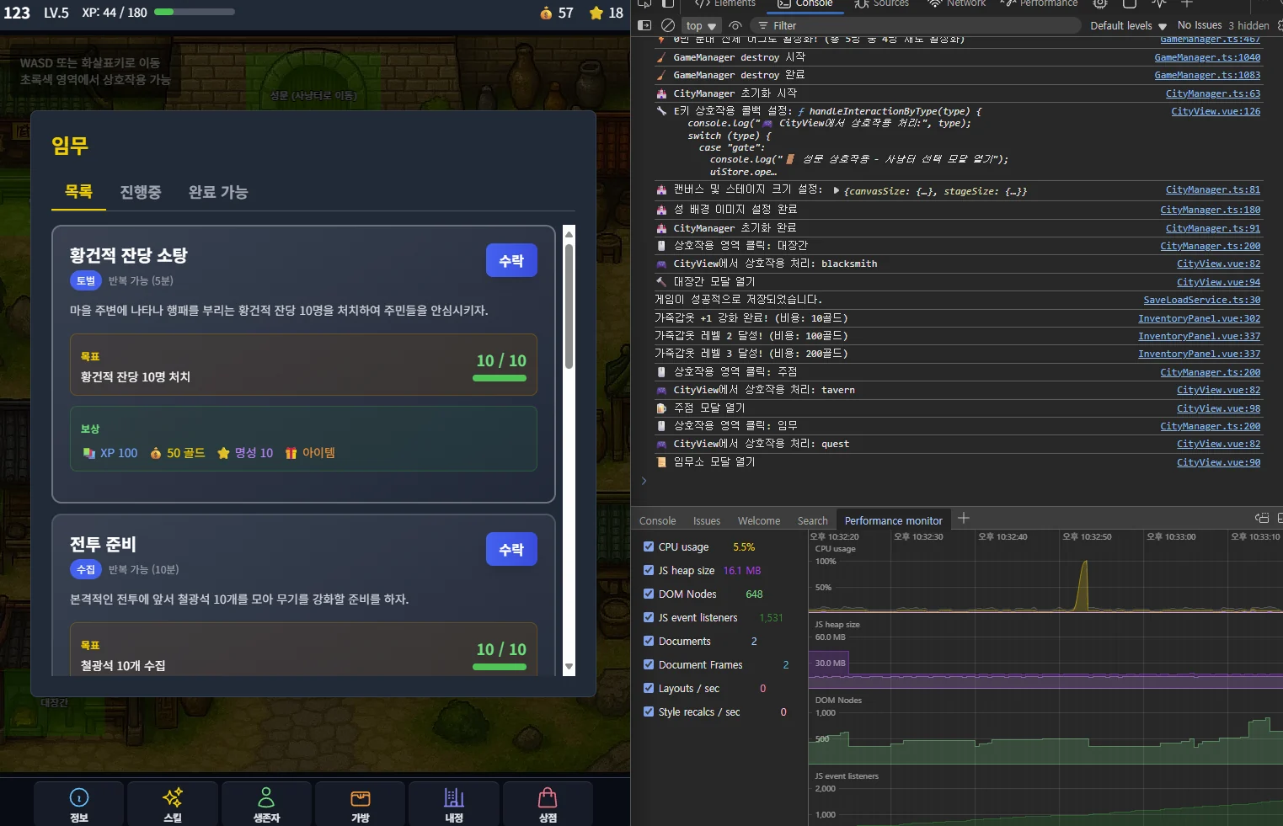Open the 가방 bag inventory icon

361,797
